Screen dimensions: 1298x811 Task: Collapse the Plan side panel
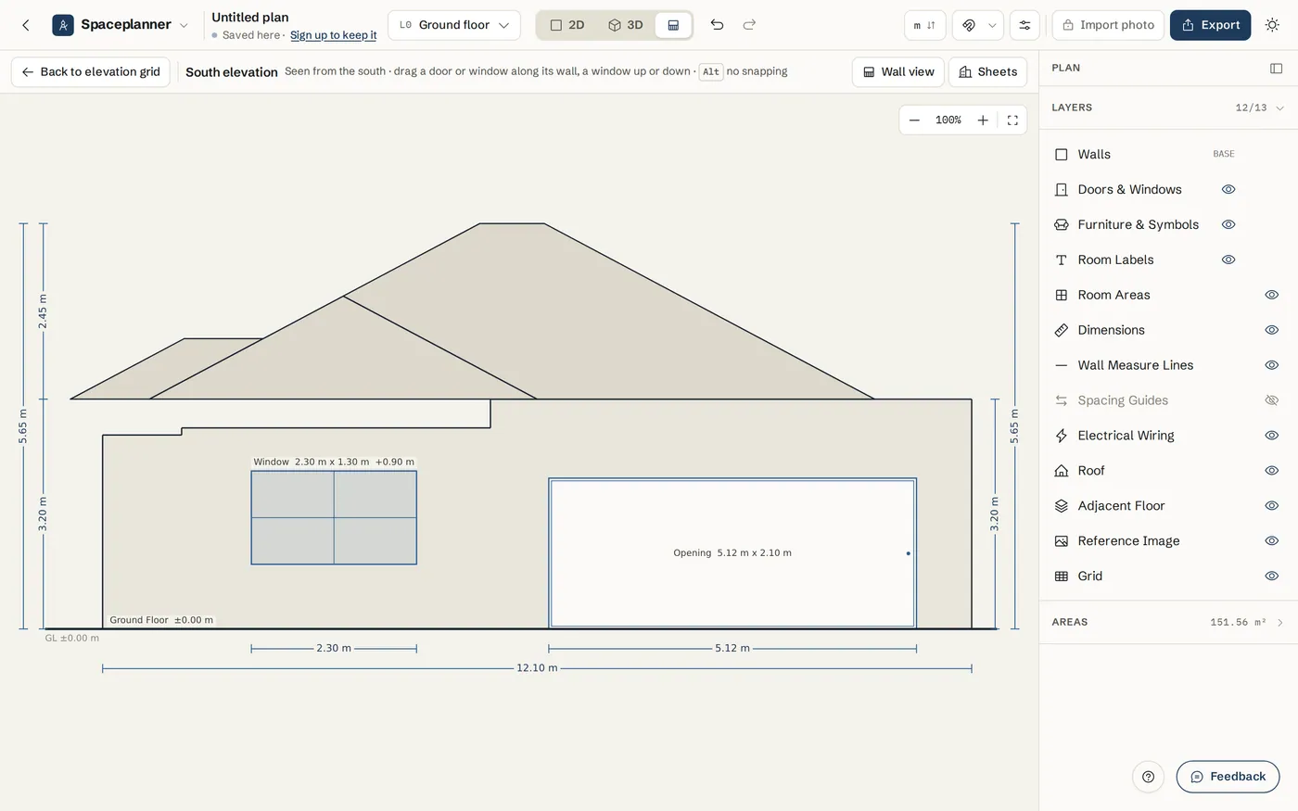pyautogui.click(x=1276, y=69)
